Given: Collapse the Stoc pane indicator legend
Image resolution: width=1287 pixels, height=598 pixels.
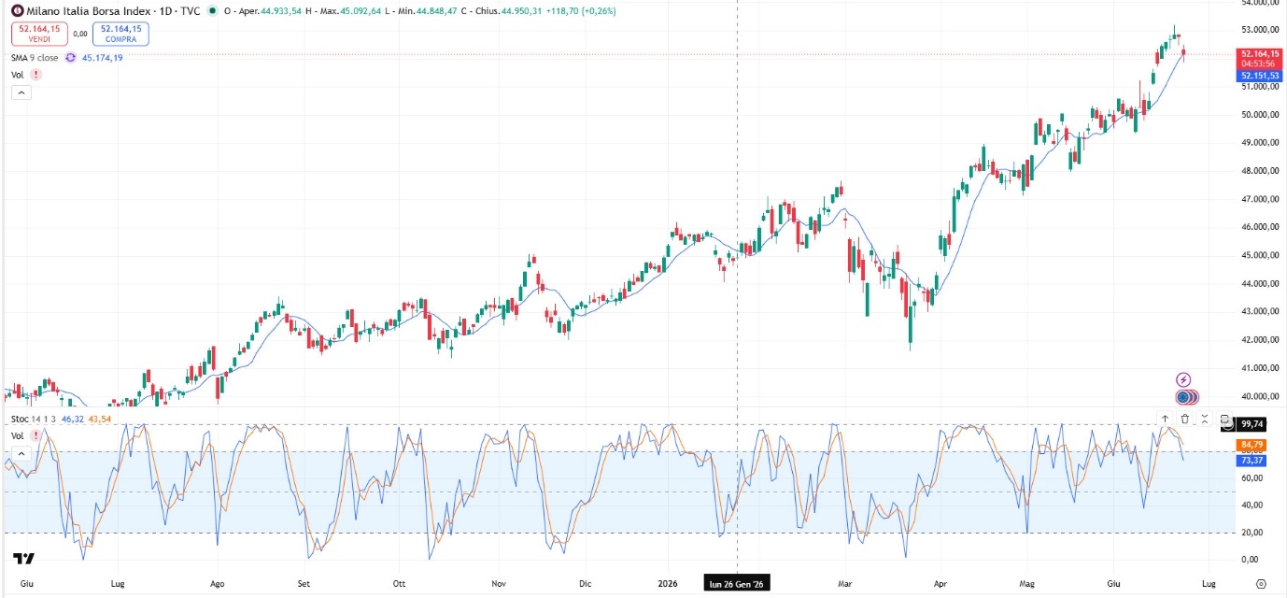Looking at the screenshot, I should tap(22, 454).
